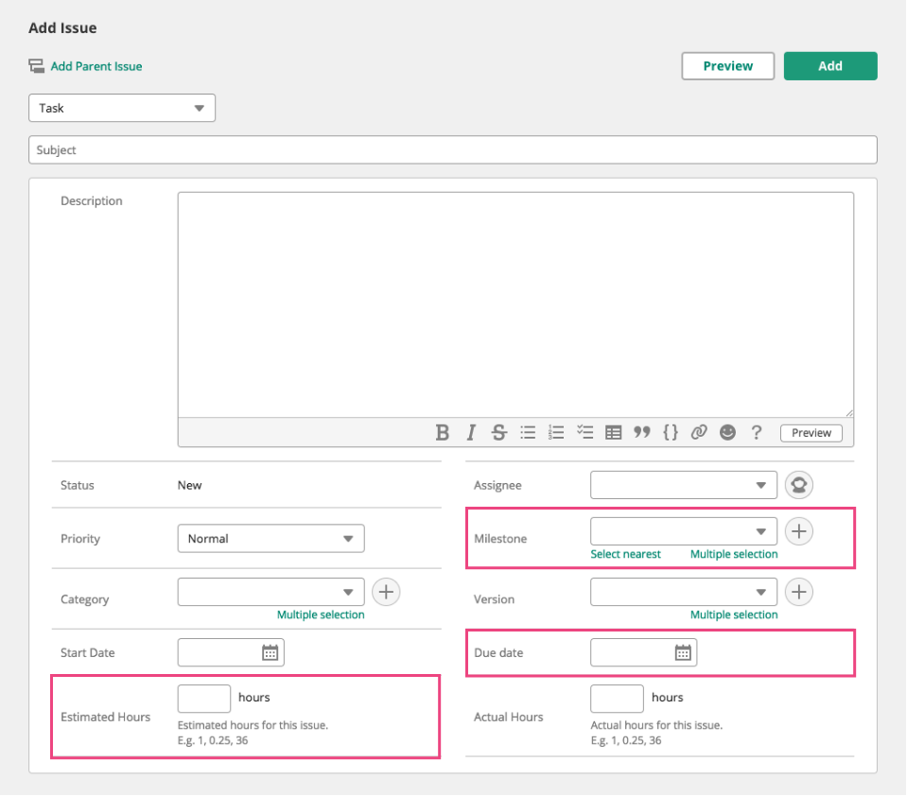This screenshot has height=796, width=907.
Task: Insert a table in the description
Action: tap(613, 432)
